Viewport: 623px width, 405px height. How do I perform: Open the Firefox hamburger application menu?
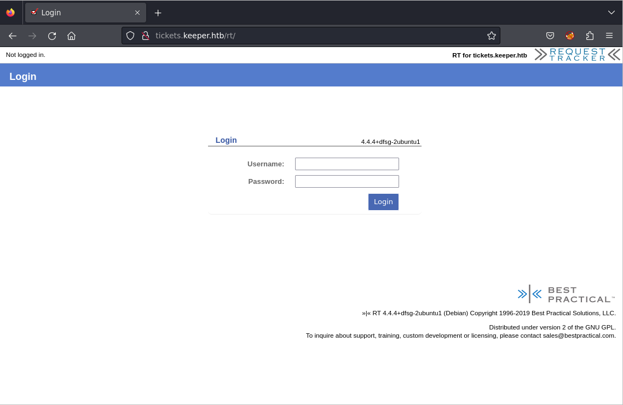(x=609, y=36)
